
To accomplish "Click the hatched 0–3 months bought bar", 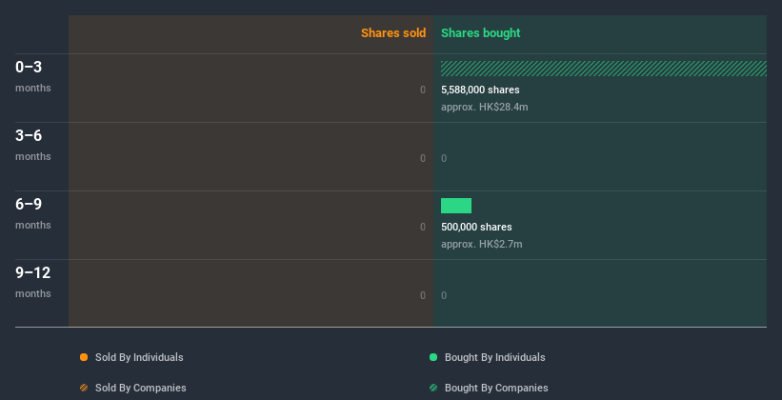I will tap(604, 69).
